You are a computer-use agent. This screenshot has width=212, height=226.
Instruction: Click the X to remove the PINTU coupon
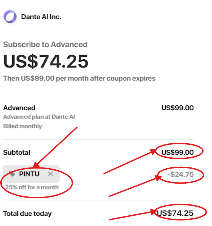click(x=51, y=173)
